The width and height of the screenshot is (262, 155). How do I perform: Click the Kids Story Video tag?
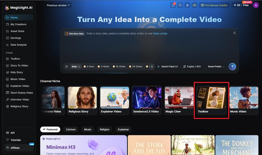tap(74, 33)
